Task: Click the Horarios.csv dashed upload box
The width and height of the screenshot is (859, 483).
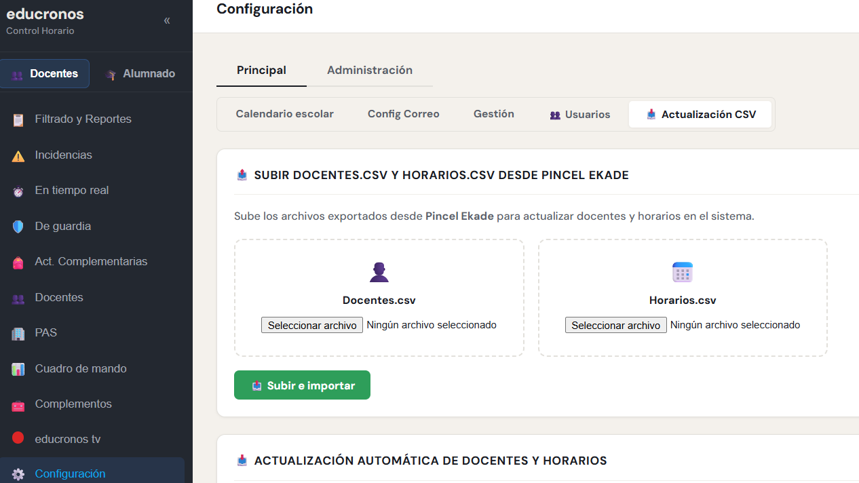Action: [x=683, y=298]
